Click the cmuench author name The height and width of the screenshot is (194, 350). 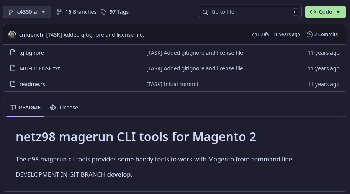click(31, 35)
